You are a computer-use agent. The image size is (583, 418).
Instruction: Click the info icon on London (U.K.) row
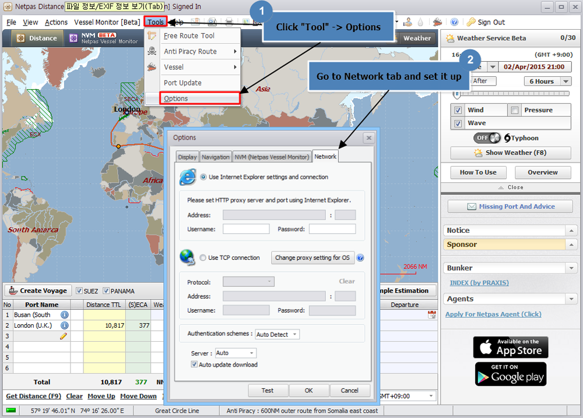point(64,325)
